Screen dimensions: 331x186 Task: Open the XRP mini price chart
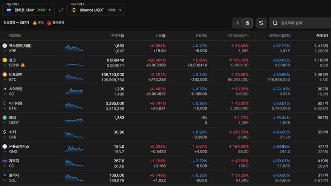coord(74,48)
